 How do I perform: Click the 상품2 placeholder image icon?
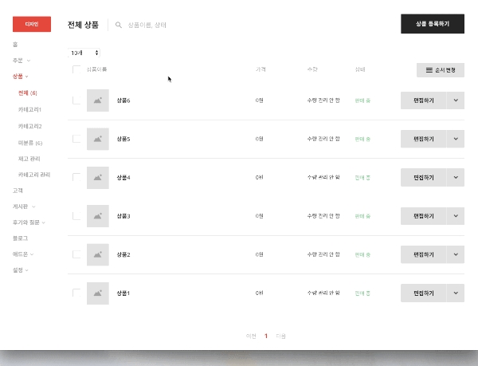click(98, 254)
